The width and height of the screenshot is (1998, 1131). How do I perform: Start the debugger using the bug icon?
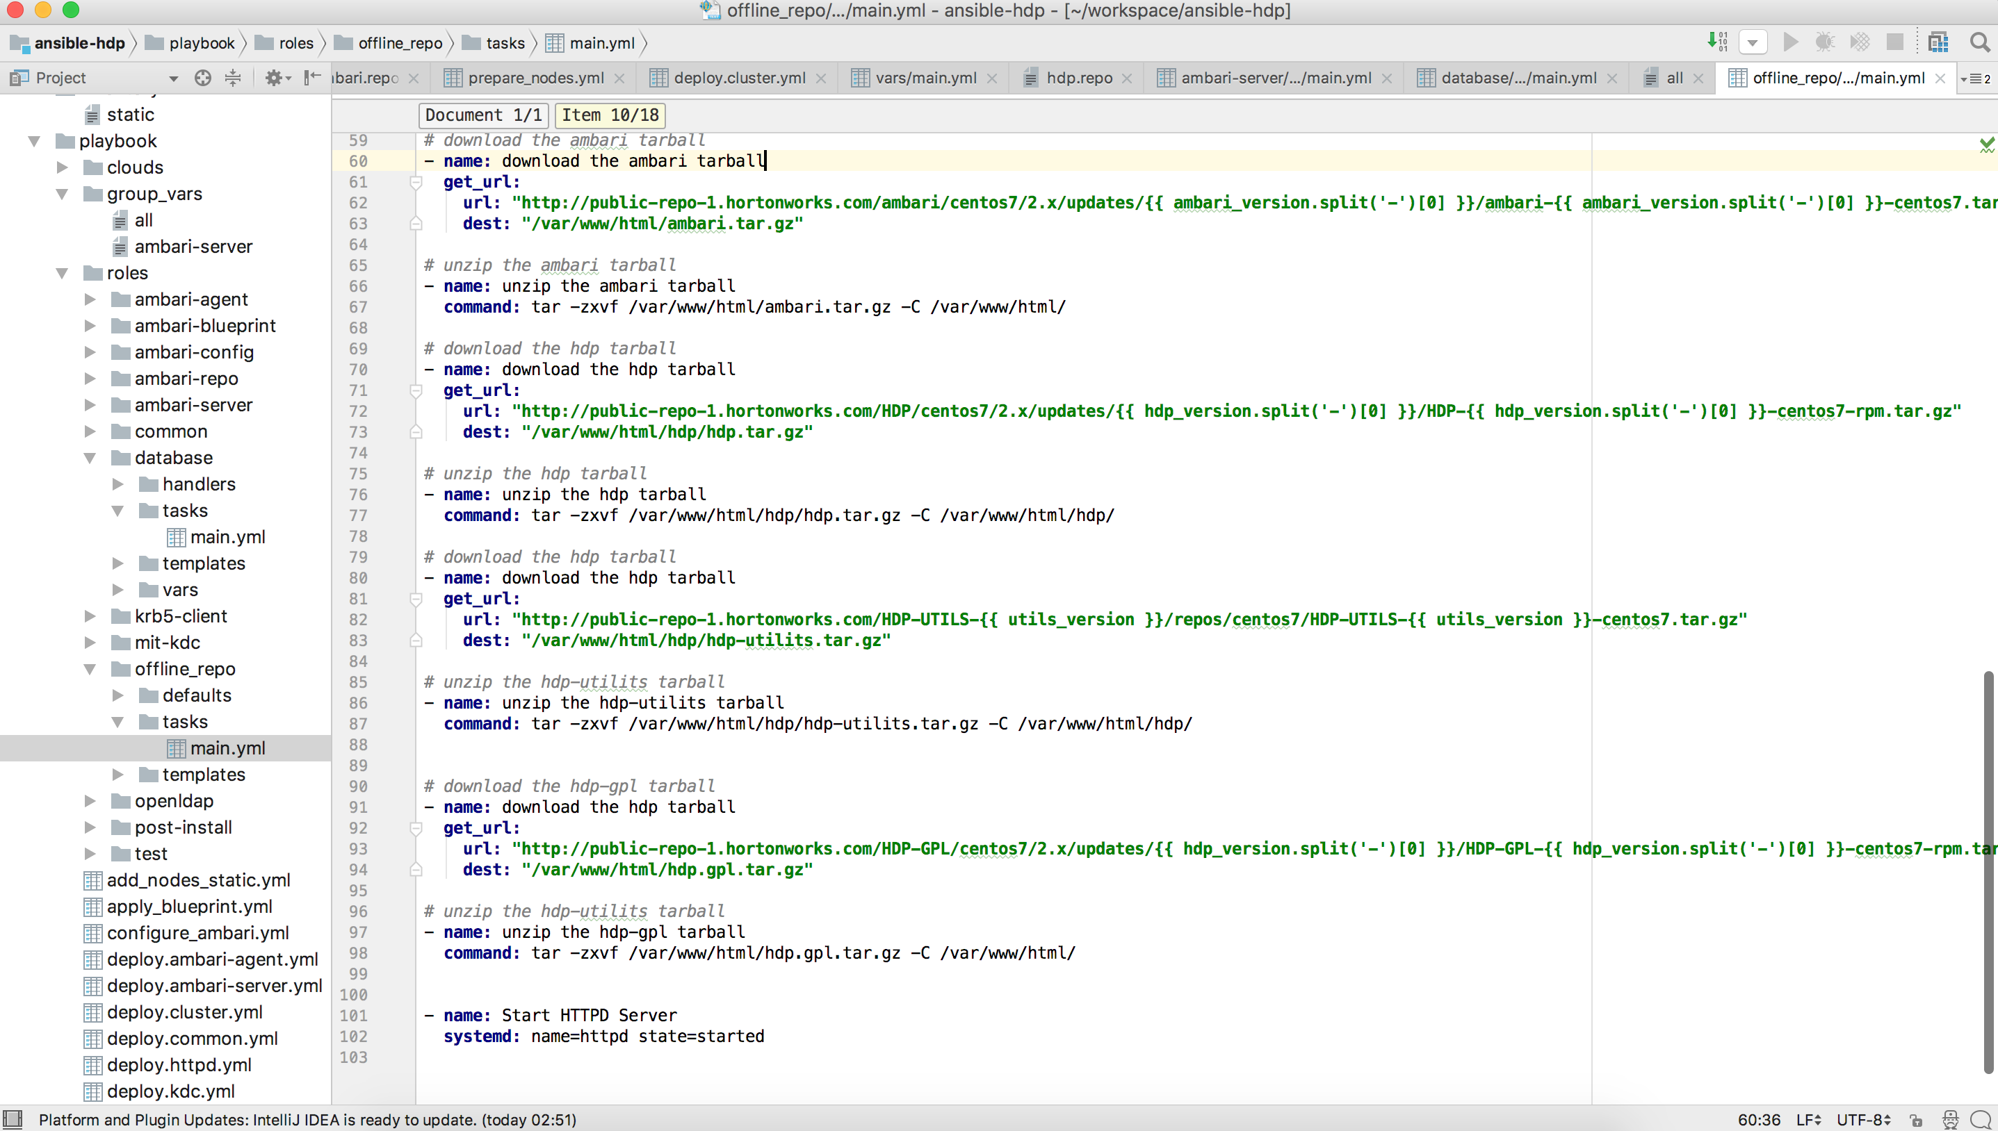[x=1826, y=42]
